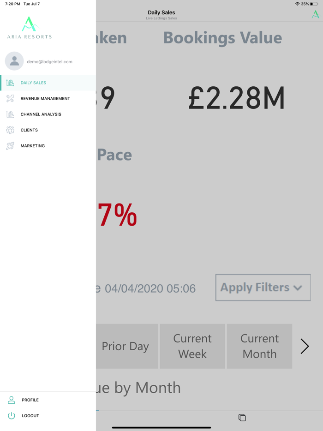The image size is (323, 431).
Task: Go to the Clients section
Action: point(29,130)
